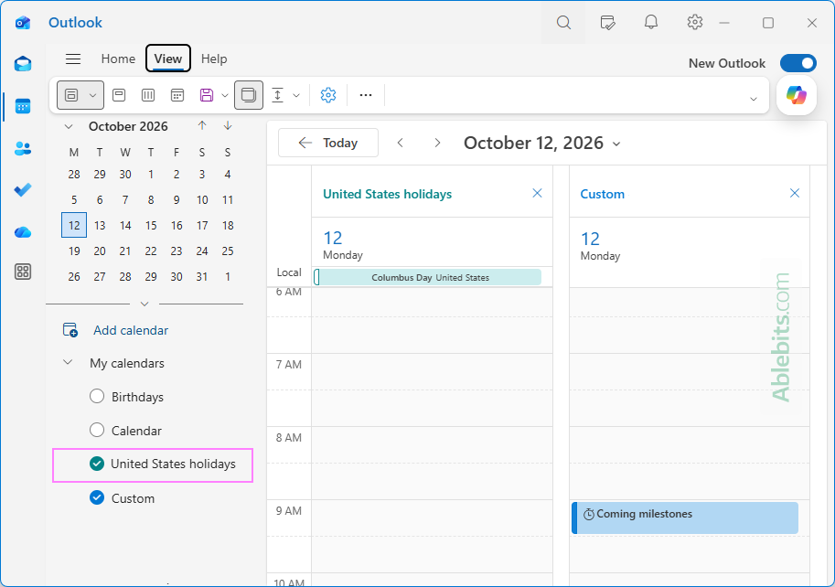
Task: Collapse the My calendars group
Action: [x=68, y=362]
